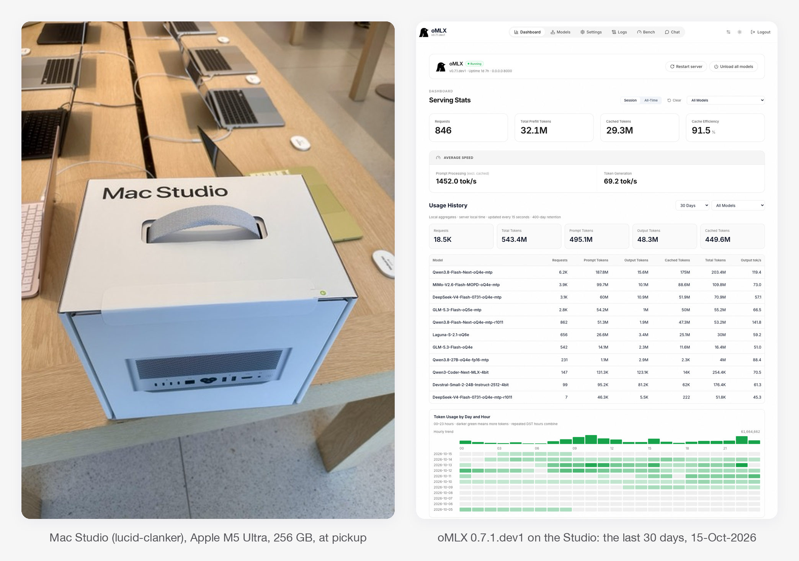
Task: Log out using the Logout button
Action: pos(760,32)
